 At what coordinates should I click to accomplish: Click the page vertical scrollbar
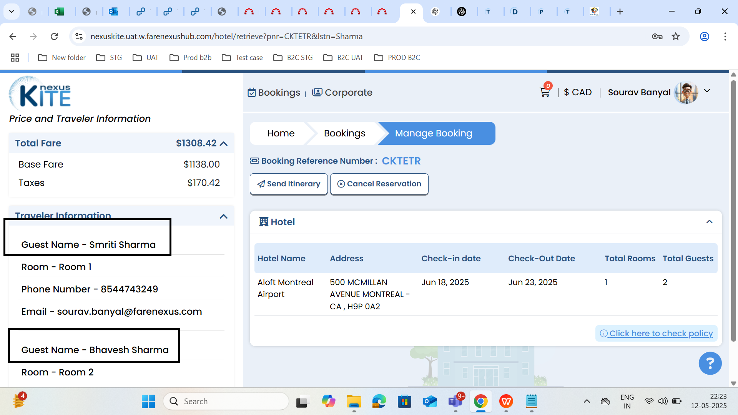[x=733, y=211]
